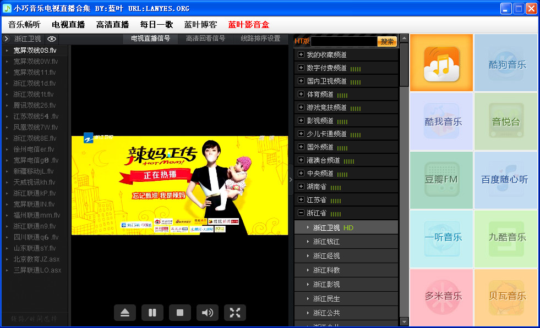Launch 豆瓣FM from the right panel

[441, 180]
